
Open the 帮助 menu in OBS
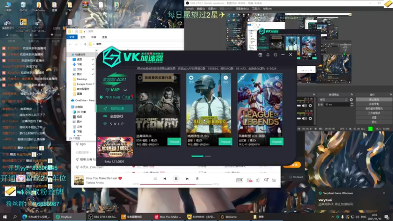[x=267, y=9]
